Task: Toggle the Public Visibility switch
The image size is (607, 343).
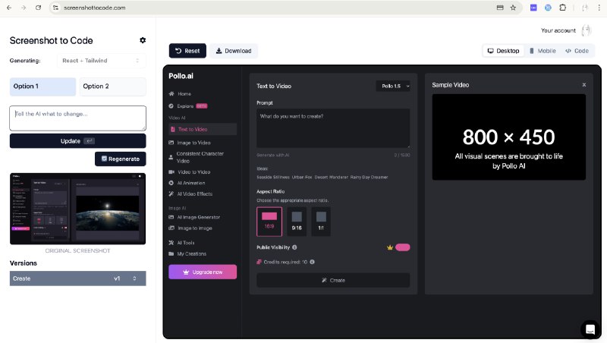Action: tap(403, 247)
